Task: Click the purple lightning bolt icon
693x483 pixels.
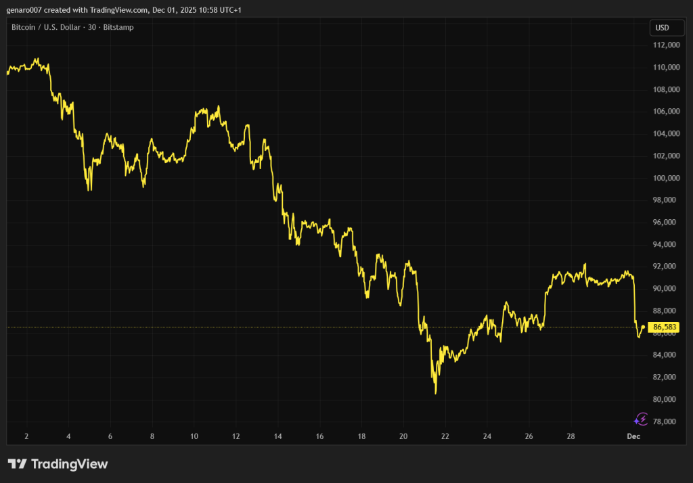Action: 641,419
